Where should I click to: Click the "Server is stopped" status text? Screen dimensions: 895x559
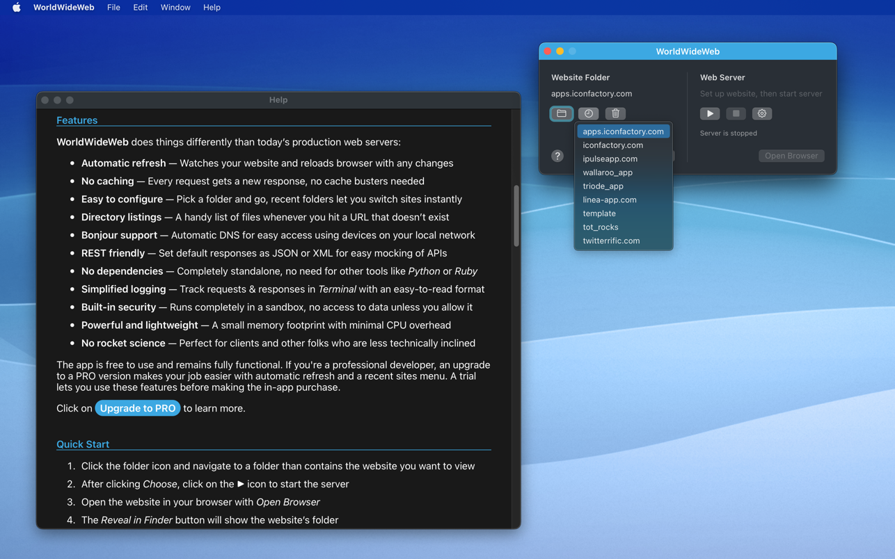(x=729, y=133)
